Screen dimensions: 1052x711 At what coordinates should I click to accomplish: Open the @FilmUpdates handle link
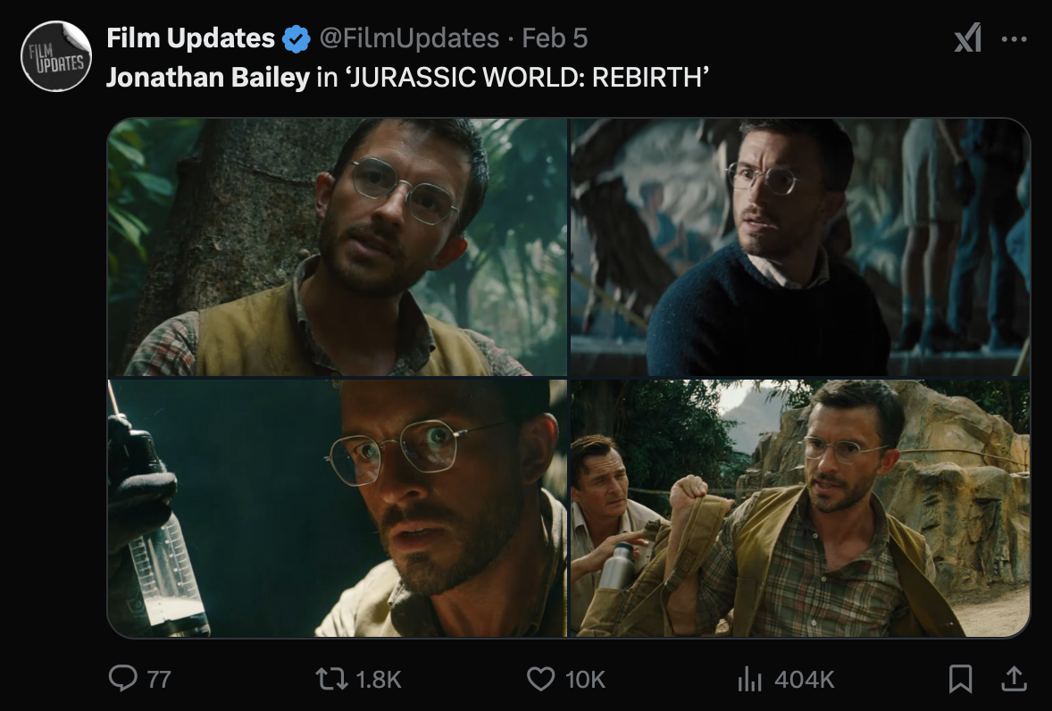tap(409, 38)
